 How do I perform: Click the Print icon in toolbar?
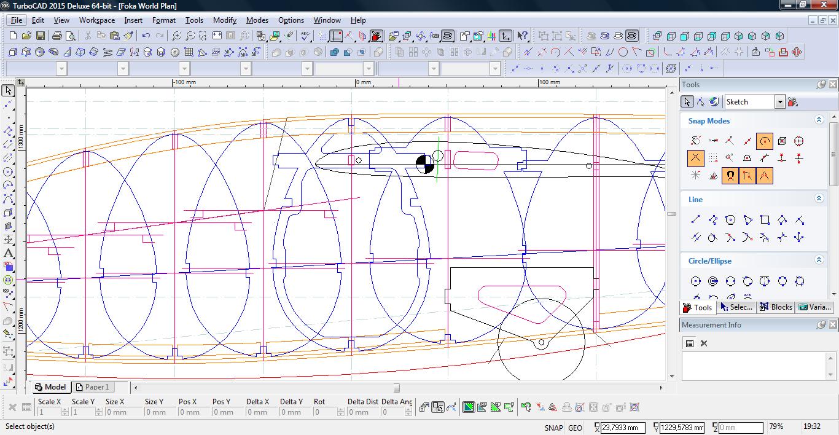point(57,36)
